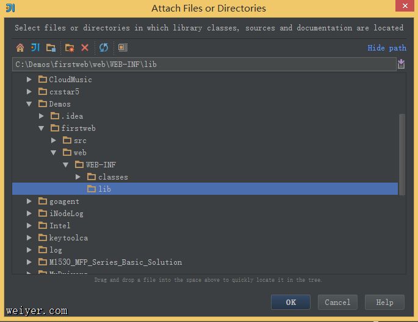Select the Intel folder name
Screen dimensions: 418x322
pos(60,226)
